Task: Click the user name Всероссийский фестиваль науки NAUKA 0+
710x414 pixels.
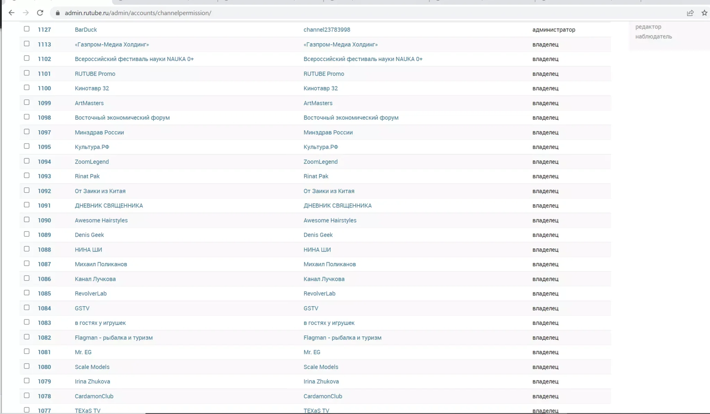Action: click(134, 59)
